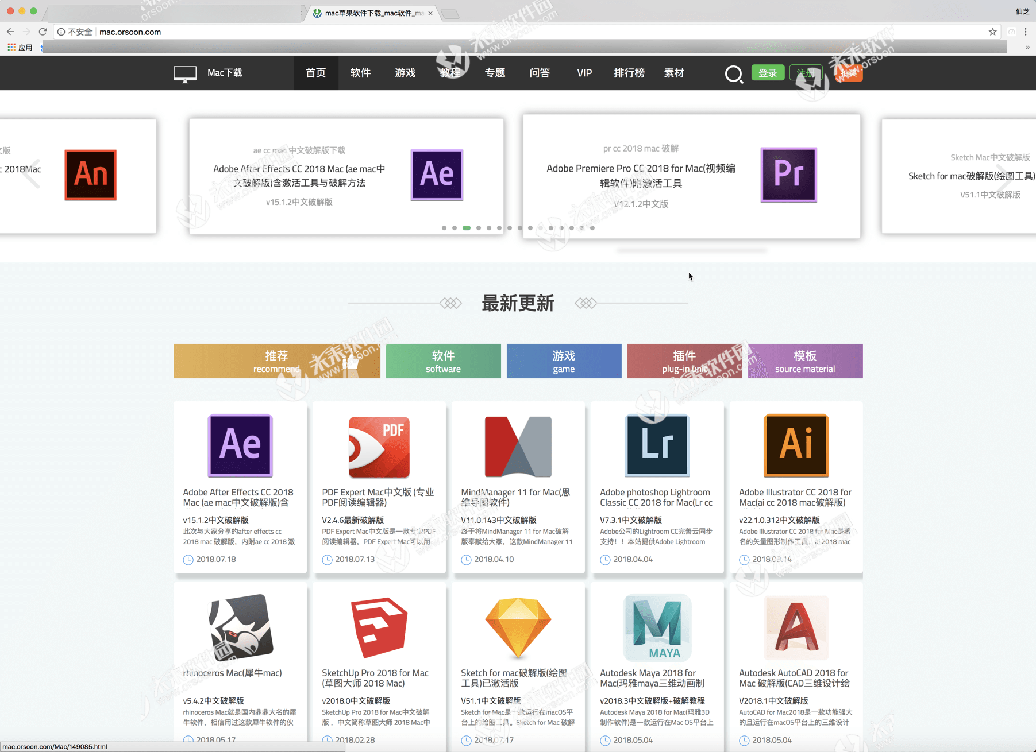This screenshot has height=752, width=1036.
Task: Open Autodesk AutoCAD 2018 title link
Action: click(795, 678)
